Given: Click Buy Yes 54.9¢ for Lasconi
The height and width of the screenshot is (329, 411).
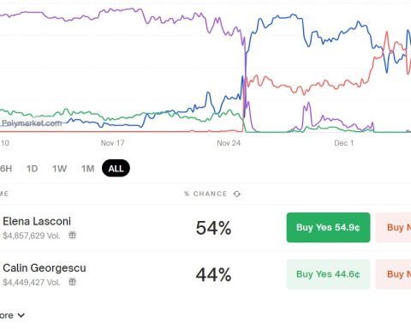Looking at the screenshot, I should [328, 228].
